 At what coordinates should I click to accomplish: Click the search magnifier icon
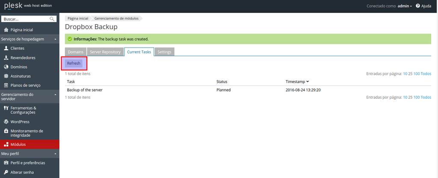[x=52, y=19]
